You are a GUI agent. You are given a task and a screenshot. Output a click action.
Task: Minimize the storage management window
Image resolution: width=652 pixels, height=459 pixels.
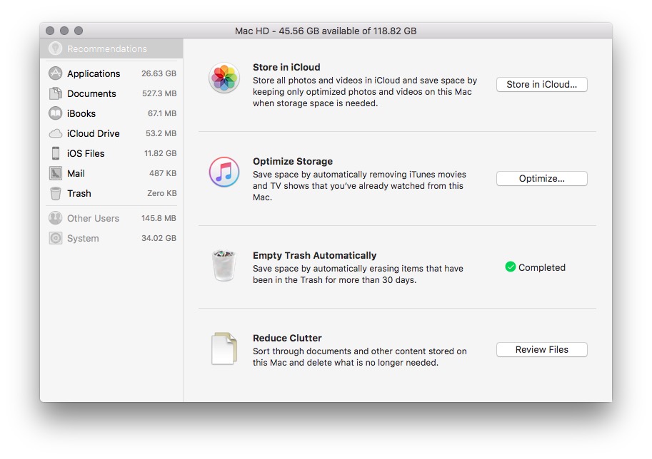tap(64, 31)
